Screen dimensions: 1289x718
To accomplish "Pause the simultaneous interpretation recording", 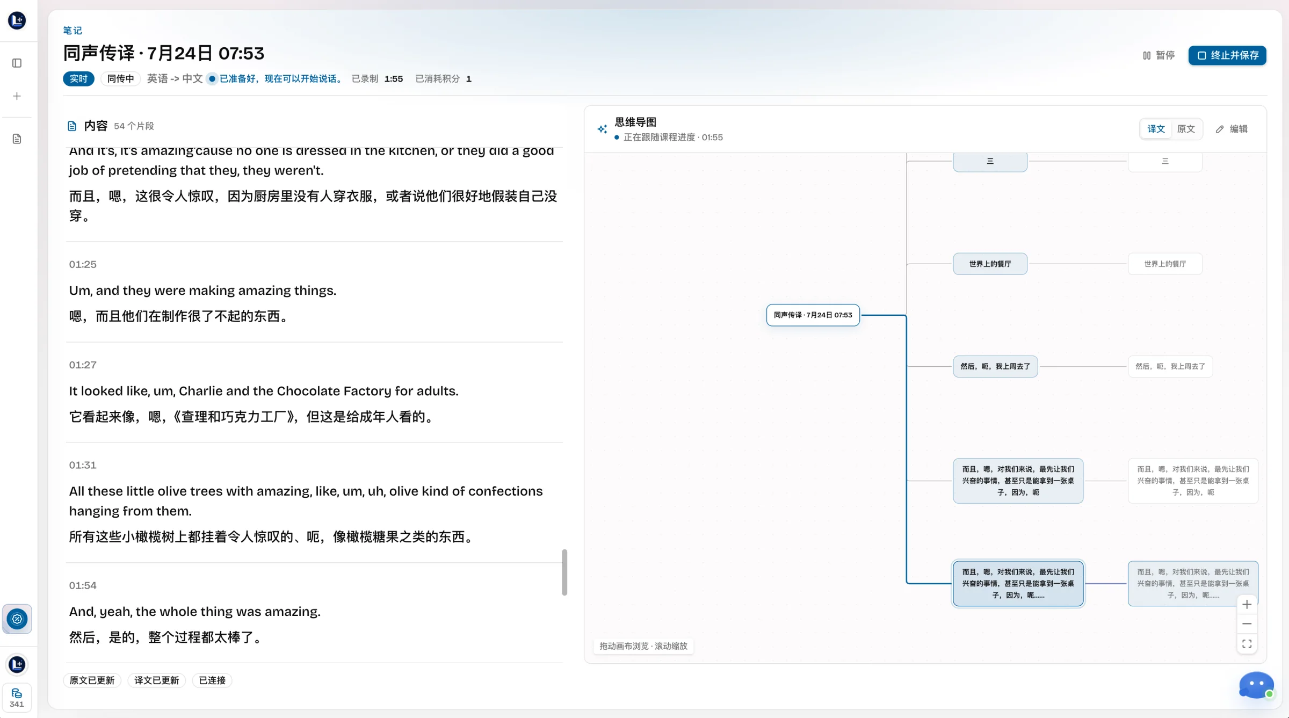I will tap(1158, 55).
